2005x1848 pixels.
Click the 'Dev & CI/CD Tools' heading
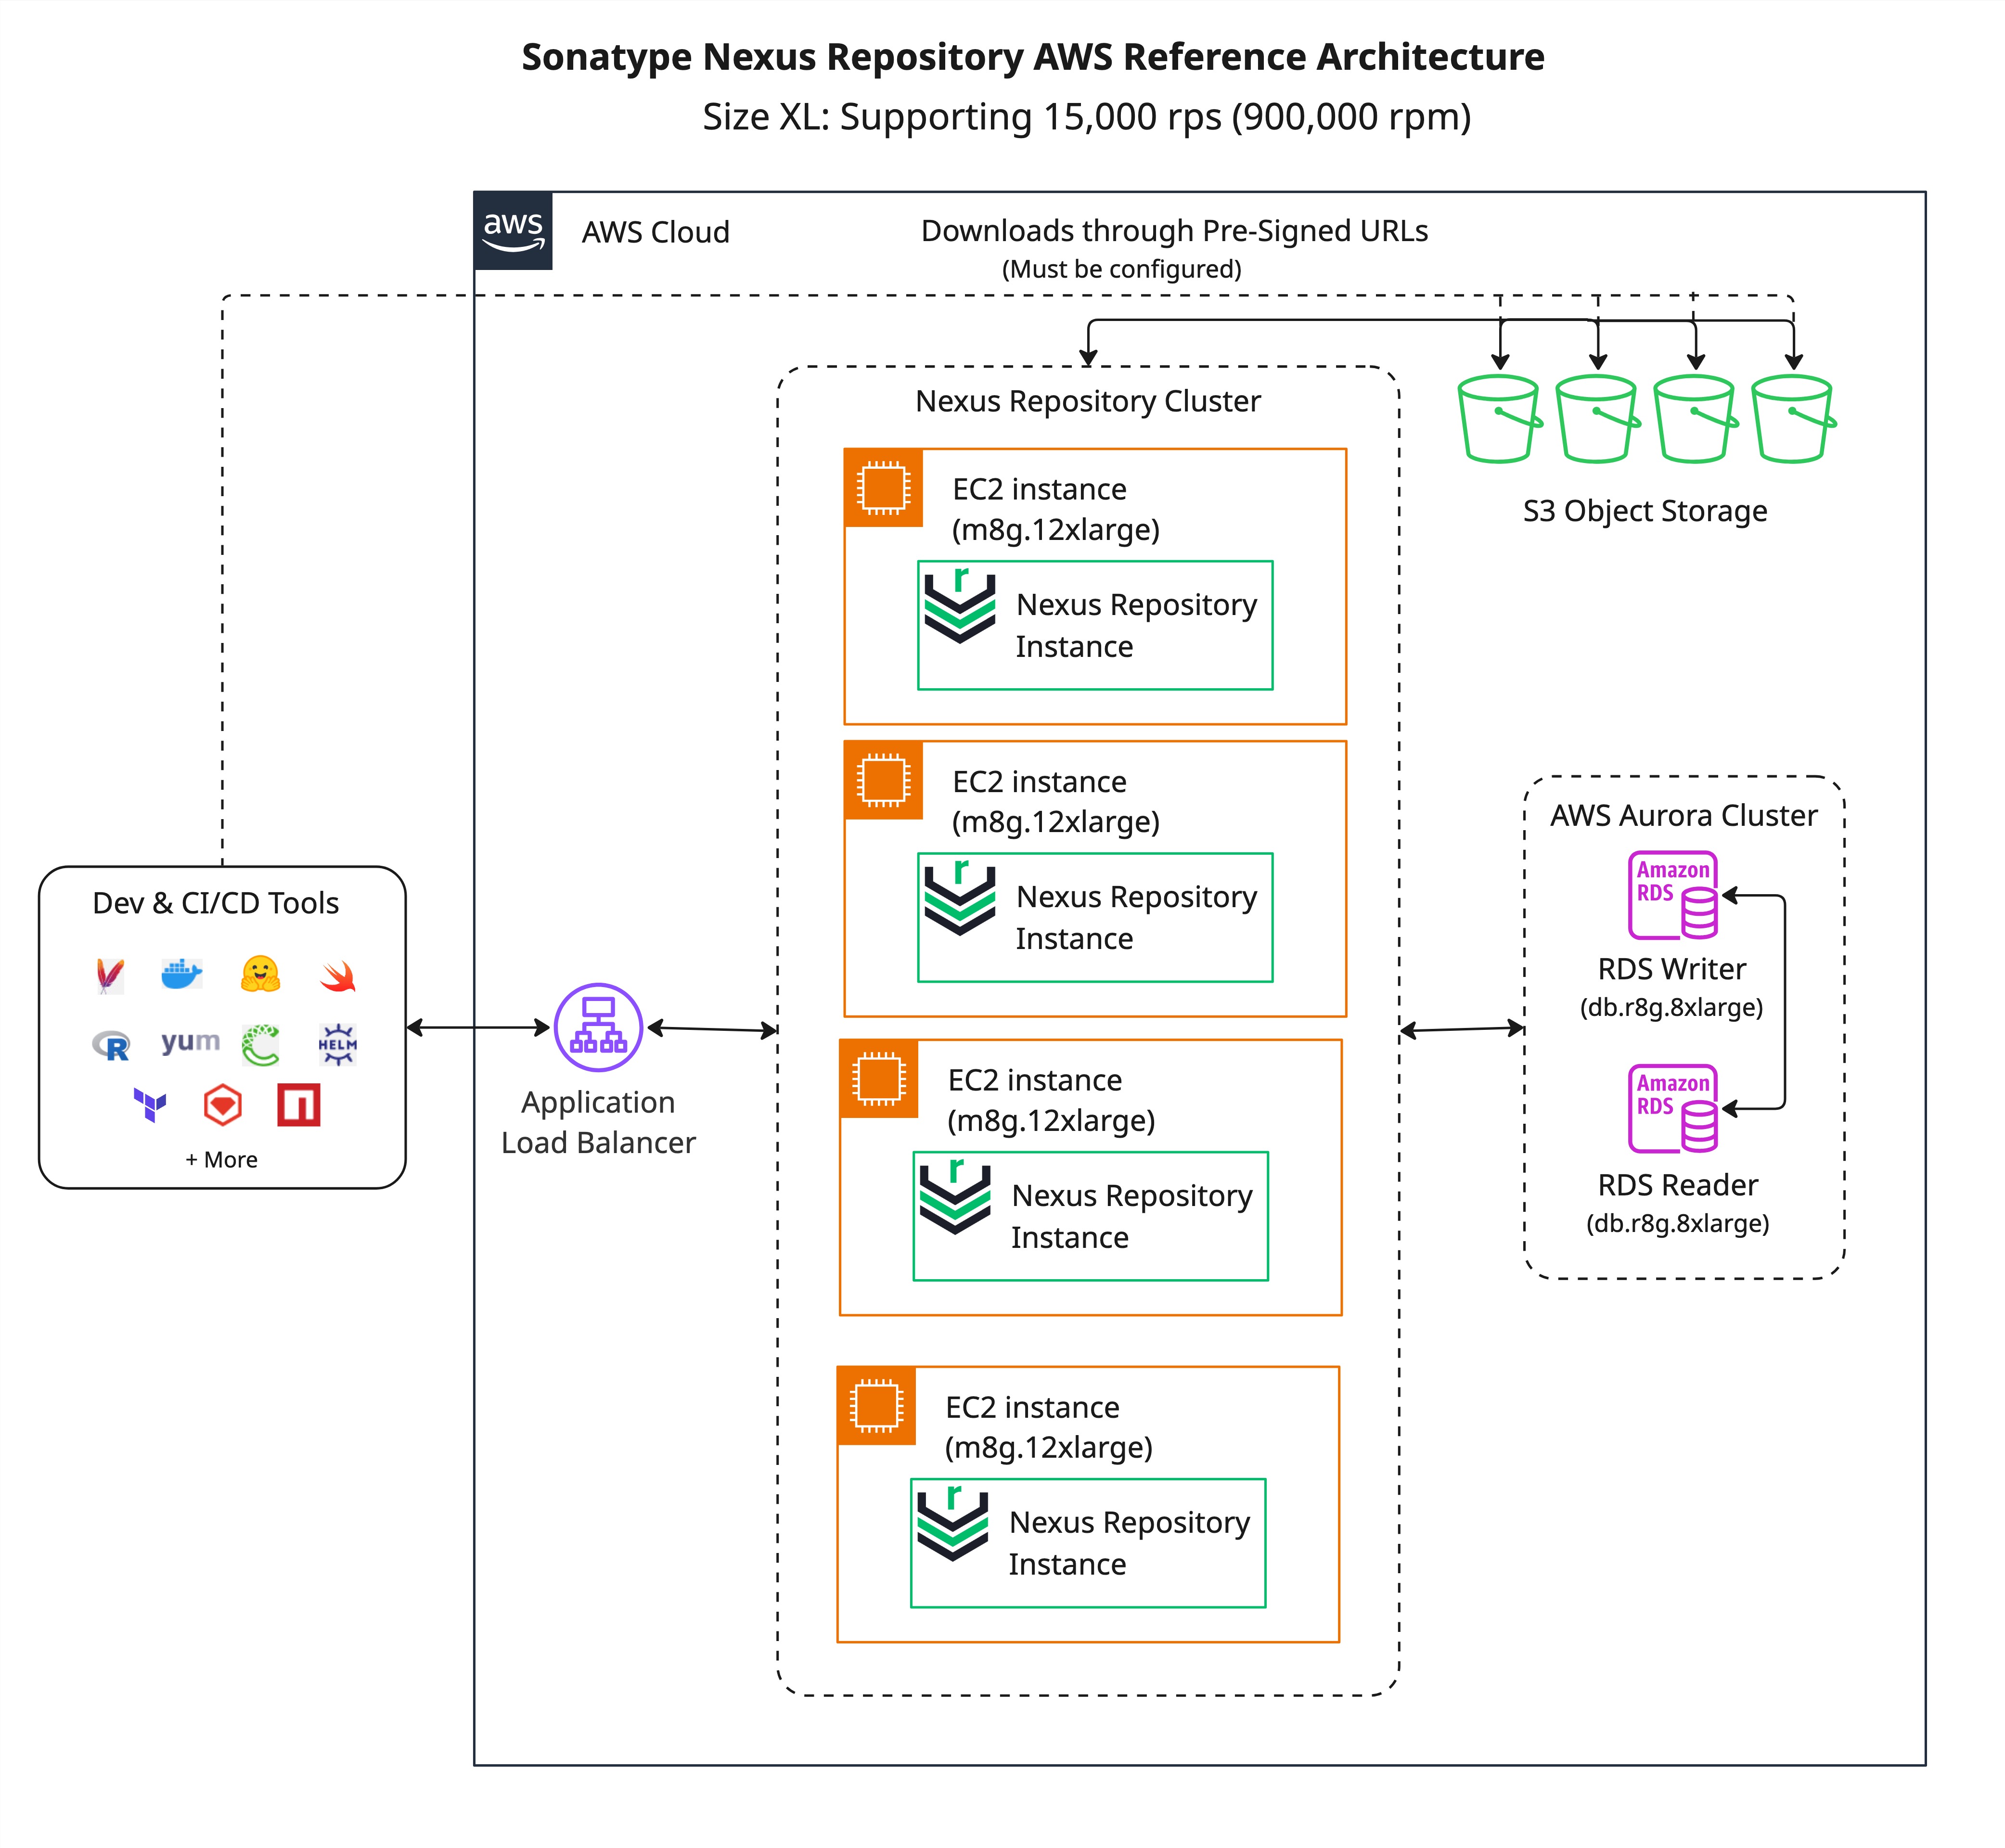pos(216,903)
